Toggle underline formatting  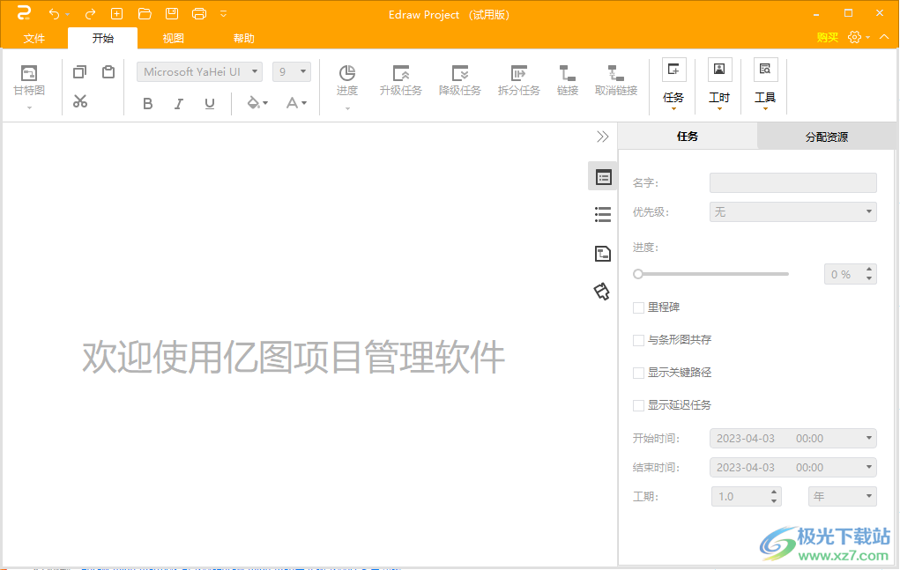pos(210,103)
